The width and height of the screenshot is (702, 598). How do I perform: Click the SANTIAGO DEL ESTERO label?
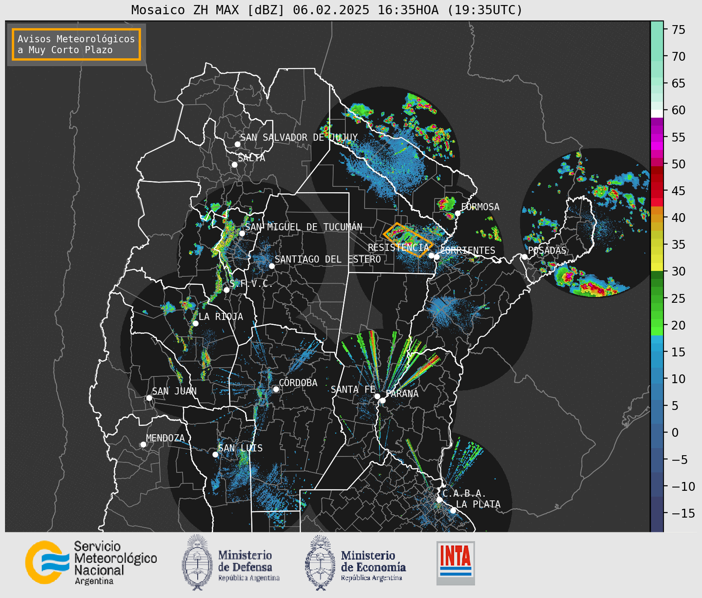click(x=328, y=259)
